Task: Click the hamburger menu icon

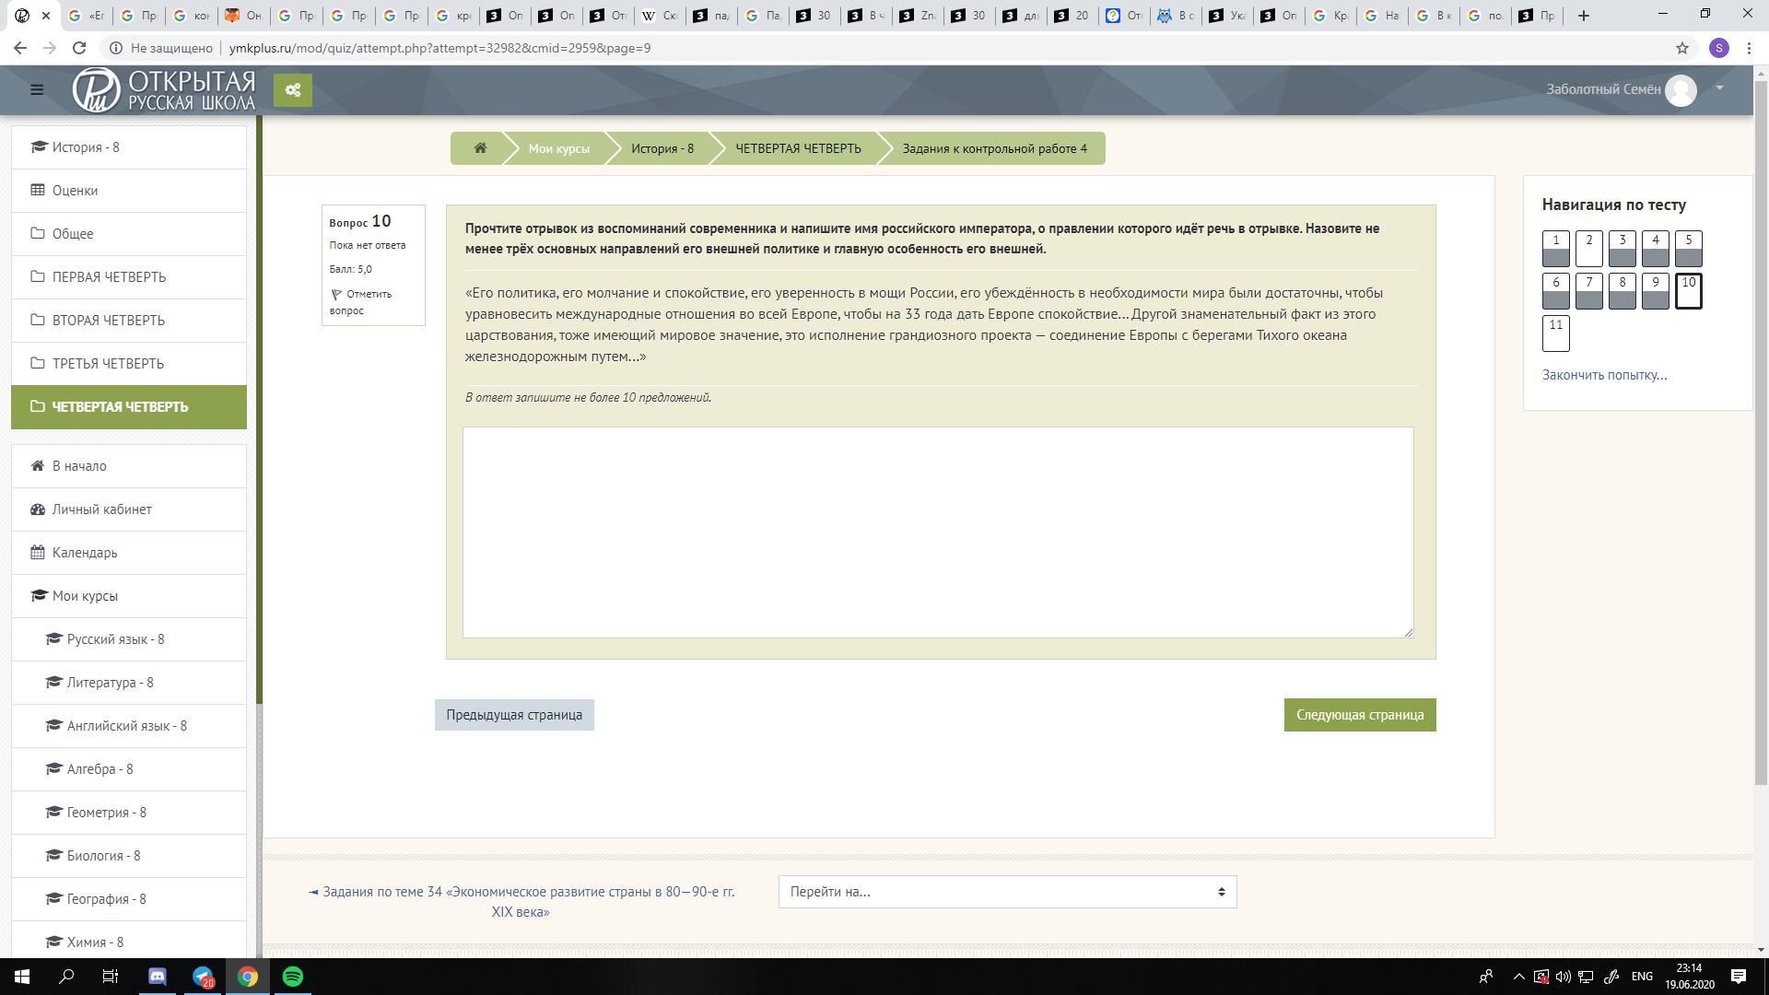Action: coord(37,89)
